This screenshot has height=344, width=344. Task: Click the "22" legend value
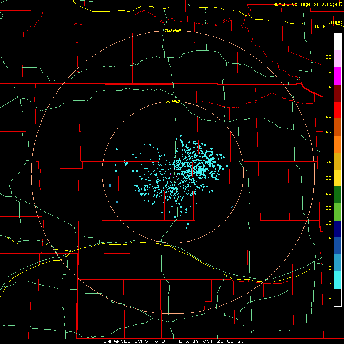click(x=328, y=208)
